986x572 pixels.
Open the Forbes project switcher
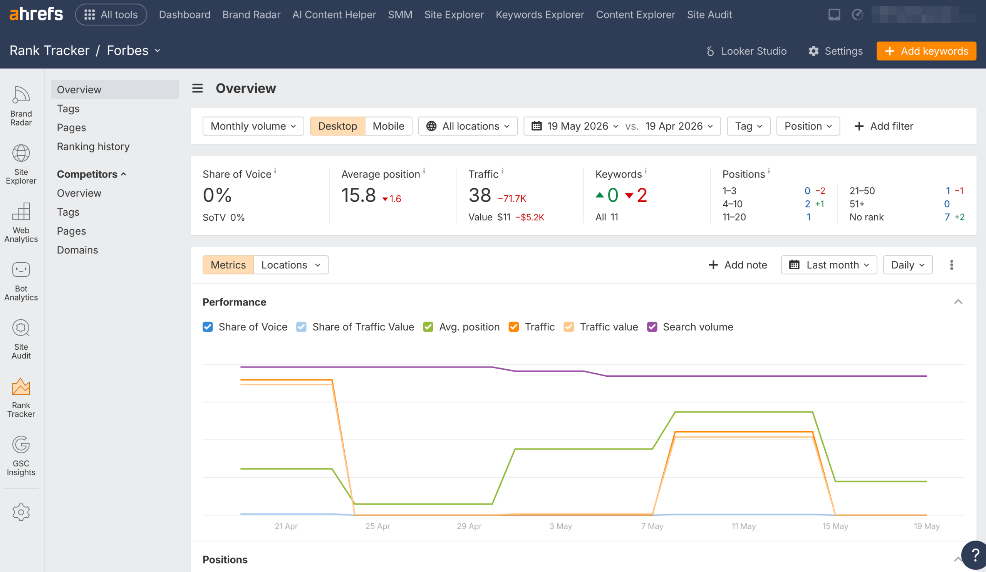133,50
